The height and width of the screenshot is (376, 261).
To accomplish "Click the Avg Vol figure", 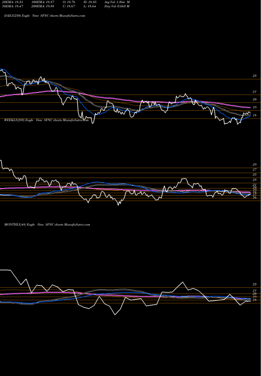I will coord(117,2).
